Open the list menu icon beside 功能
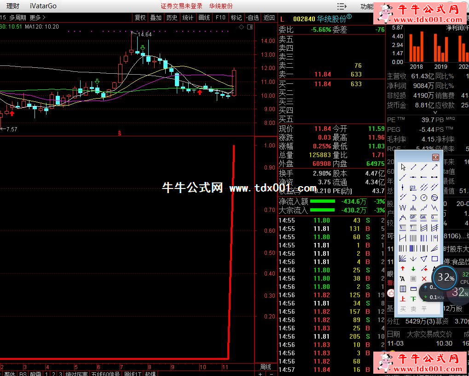The width and height of the screenshot is (469, 376). tap(342, 6)
